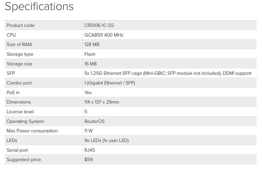262x170 pixels.
Task: Click the 9x LEDs value text
Action: point(107,140)
